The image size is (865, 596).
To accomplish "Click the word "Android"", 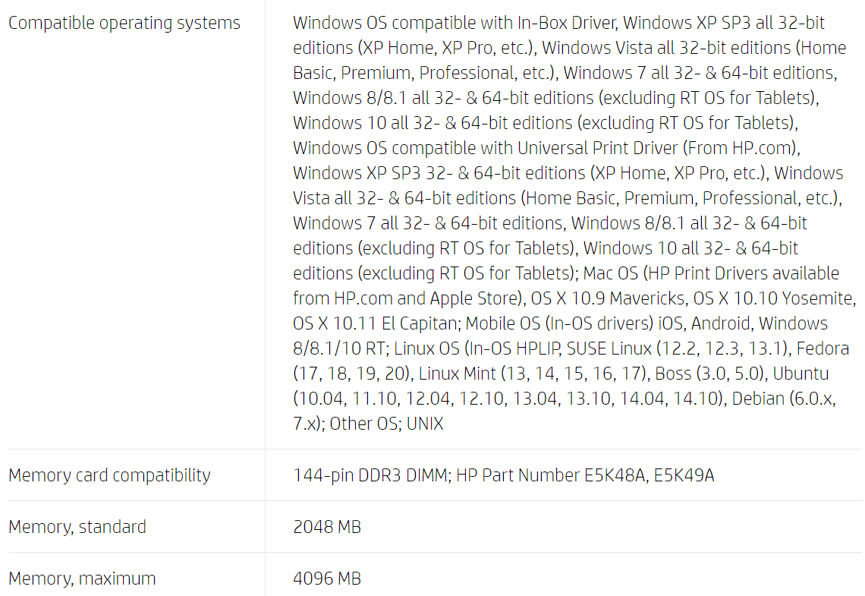I will [x=720, y=323].
